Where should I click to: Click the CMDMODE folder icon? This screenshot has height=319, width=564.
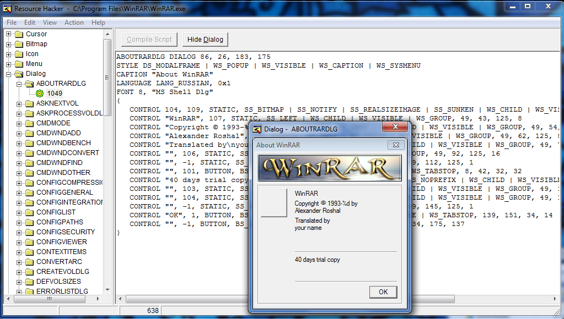click(x=29, y=123)
